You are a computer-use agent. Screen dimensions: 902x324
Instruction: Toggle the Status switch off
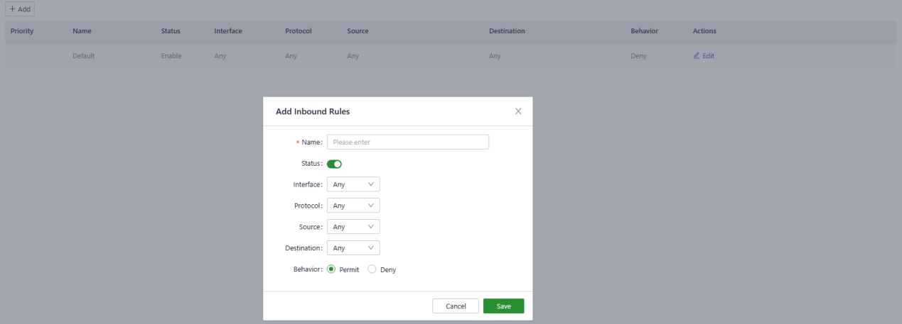[334, 164]
